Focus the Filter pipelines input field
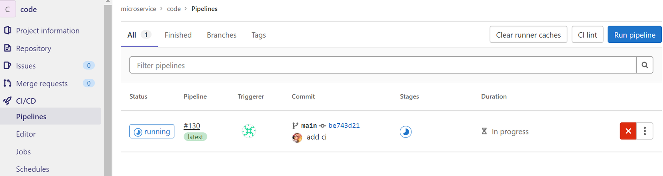This screenshot has width=663, height=176. coord(383,65)
